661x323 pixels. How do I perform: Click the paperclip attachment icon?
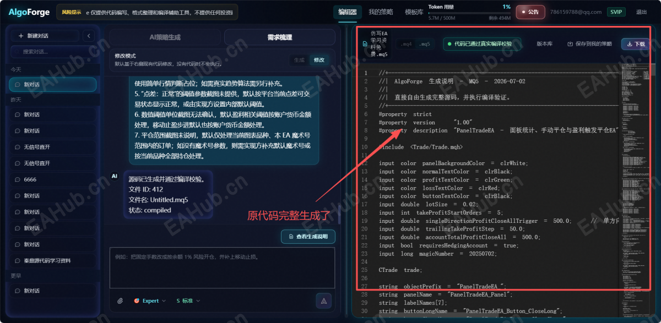(120, 301)
